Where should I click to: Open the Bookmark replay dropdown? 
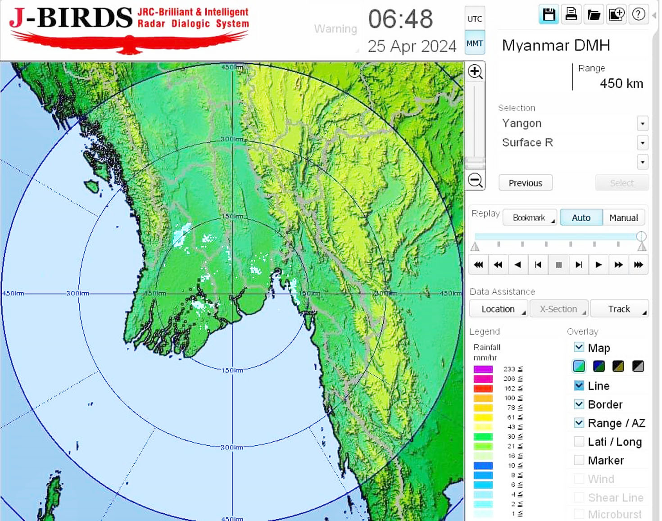tap(530, 218)
